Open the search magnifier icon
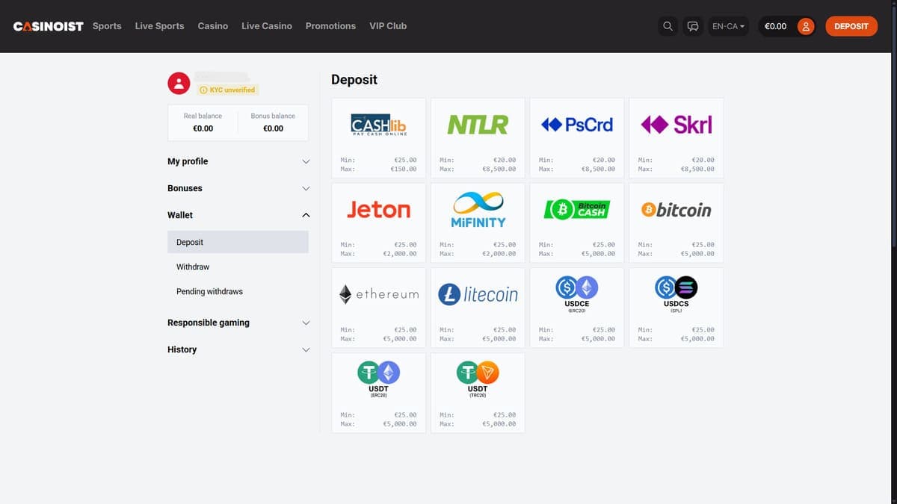Viewport: 897px width, 504px height. click(x=668, y=26)
